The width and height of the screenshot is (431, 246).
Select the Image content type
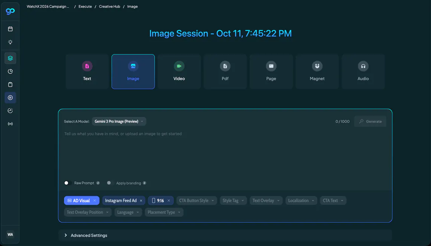(133, 72)
